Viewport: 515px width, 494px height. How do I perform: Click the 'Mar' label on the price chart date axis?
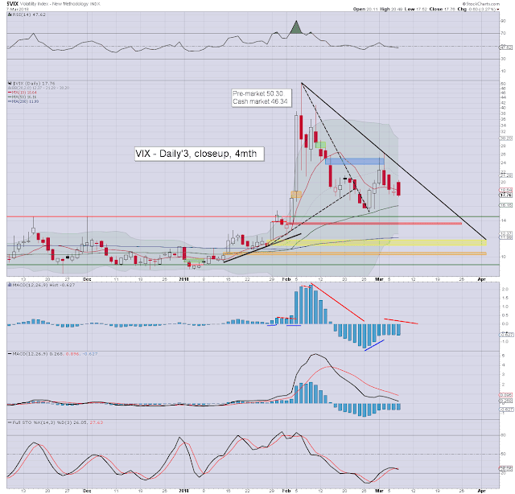click(379, 279)
